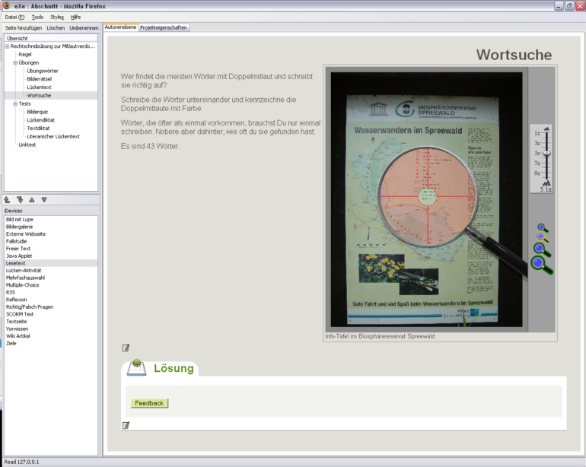Click the Lösung notebook icon
The image size is (586, 467).
(136, 367)
